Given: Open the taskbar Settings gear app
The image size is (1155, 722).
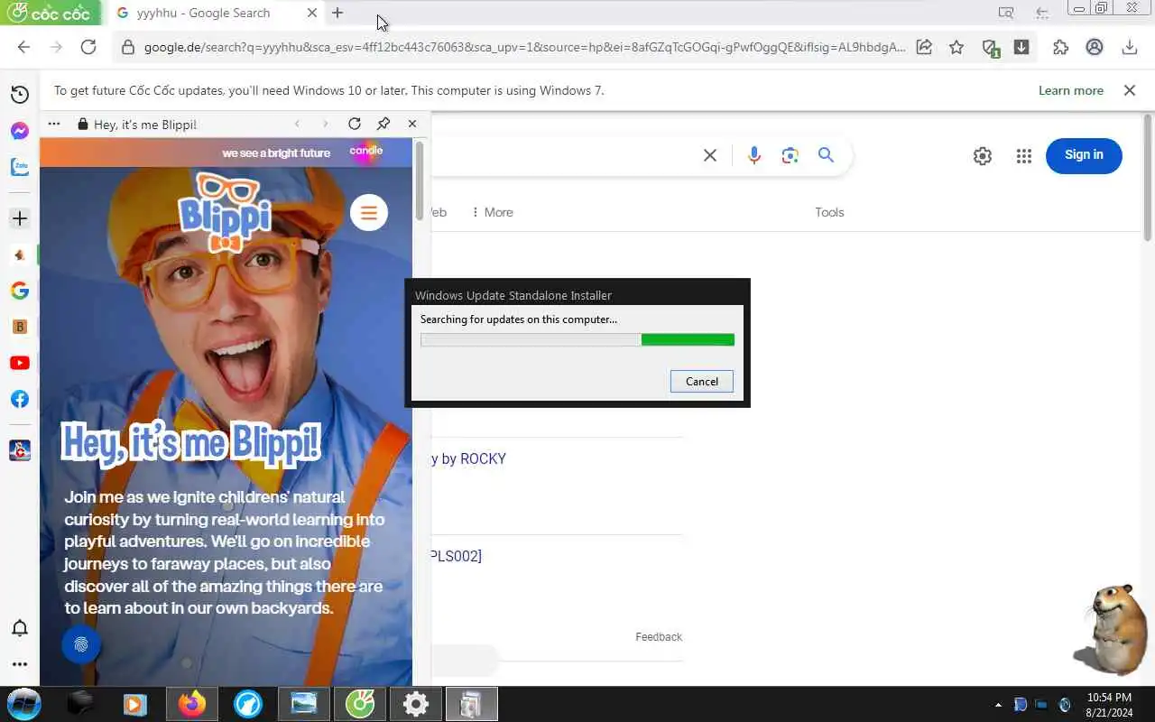Looking at the screenshot, I should point(415,704).
